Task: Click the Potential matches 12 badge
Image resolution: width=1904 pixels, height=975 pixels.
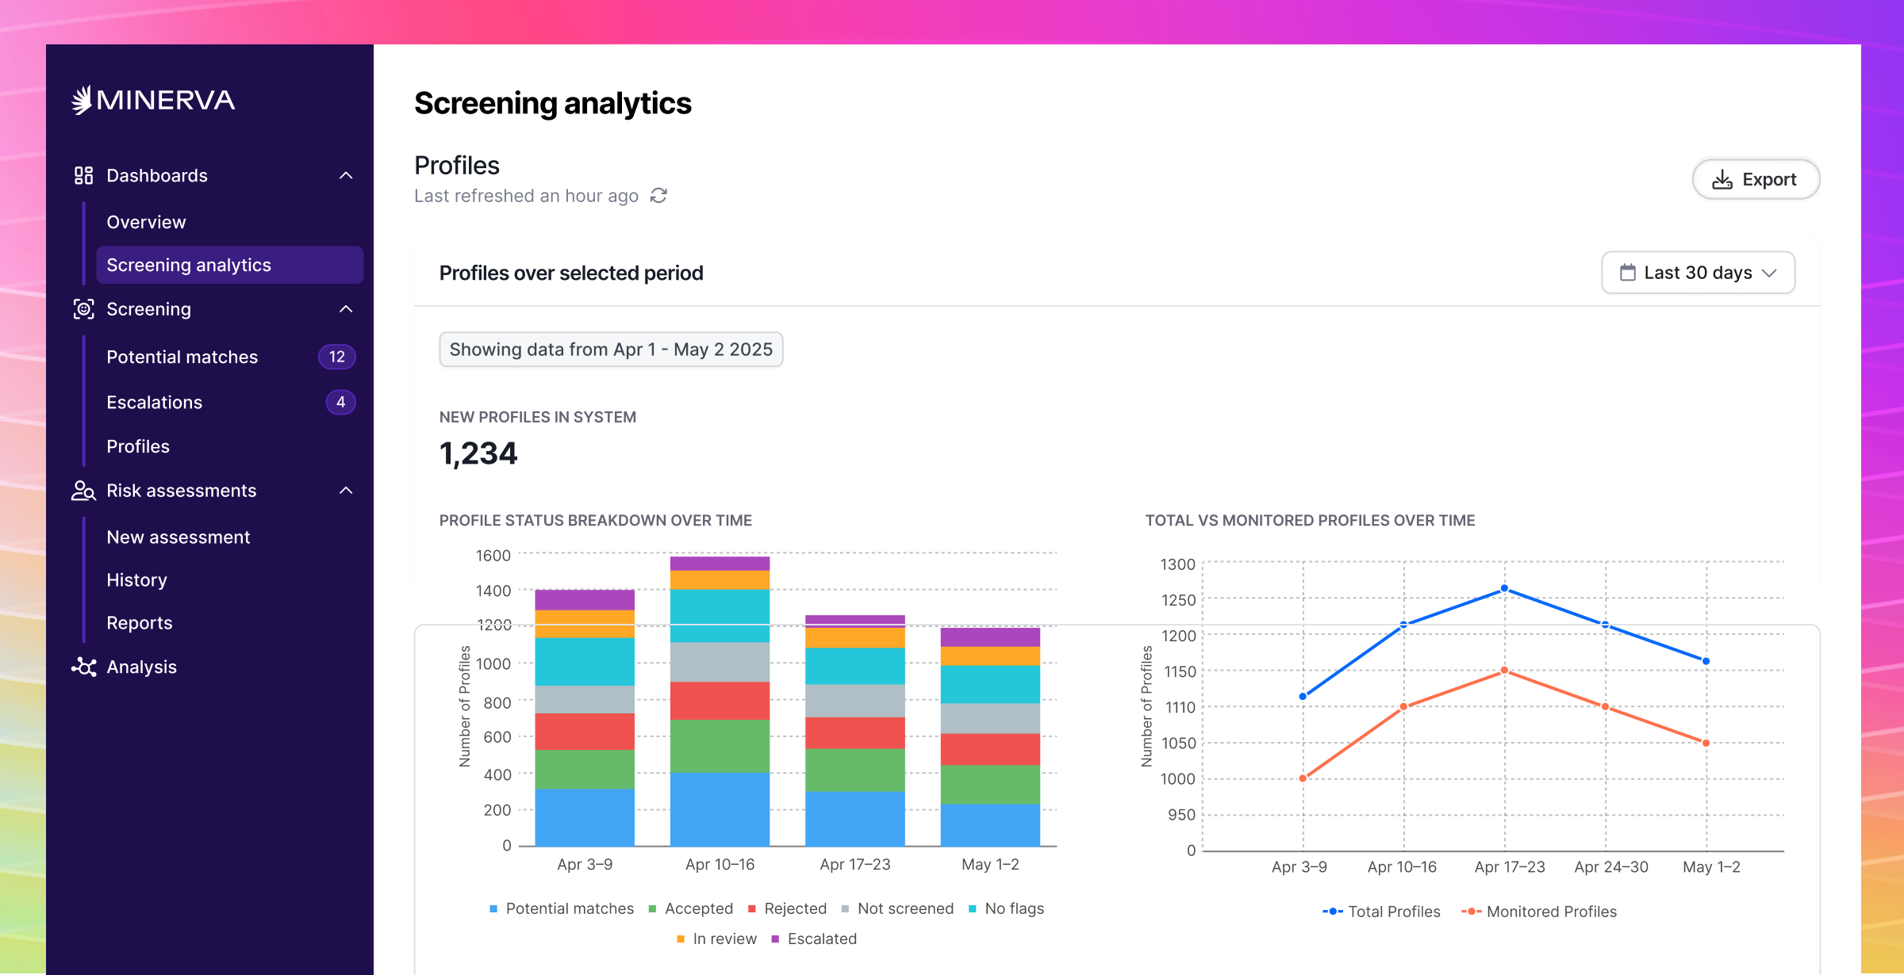Action: tap(336, 357)
